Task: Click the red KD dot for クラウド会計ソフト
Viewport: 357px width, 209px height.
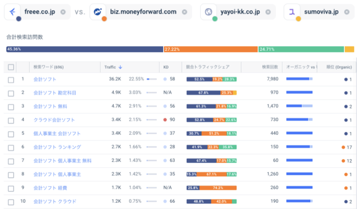Action: tap(165, 120)
